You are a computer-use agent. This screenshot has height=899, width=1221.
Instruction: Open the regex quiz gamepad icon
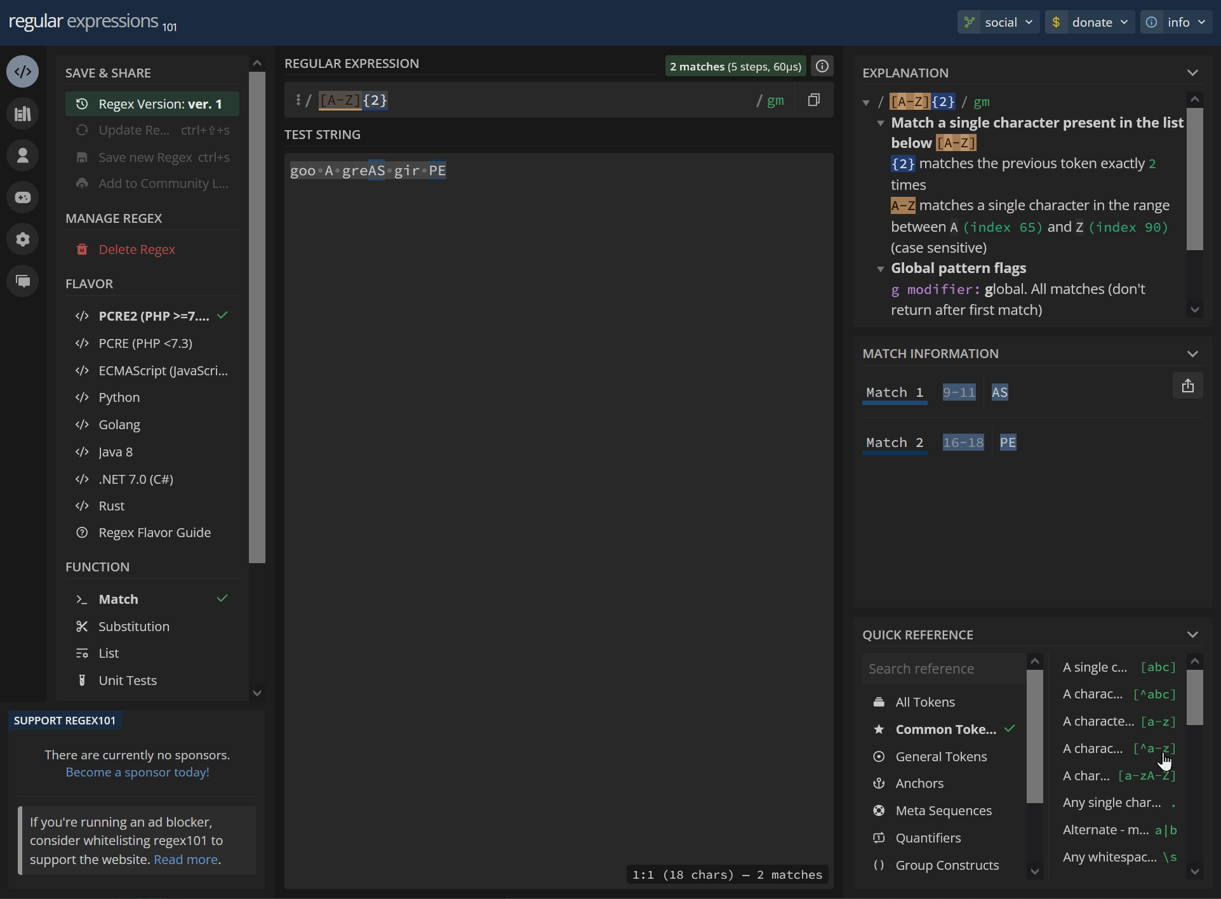[23, 197]
